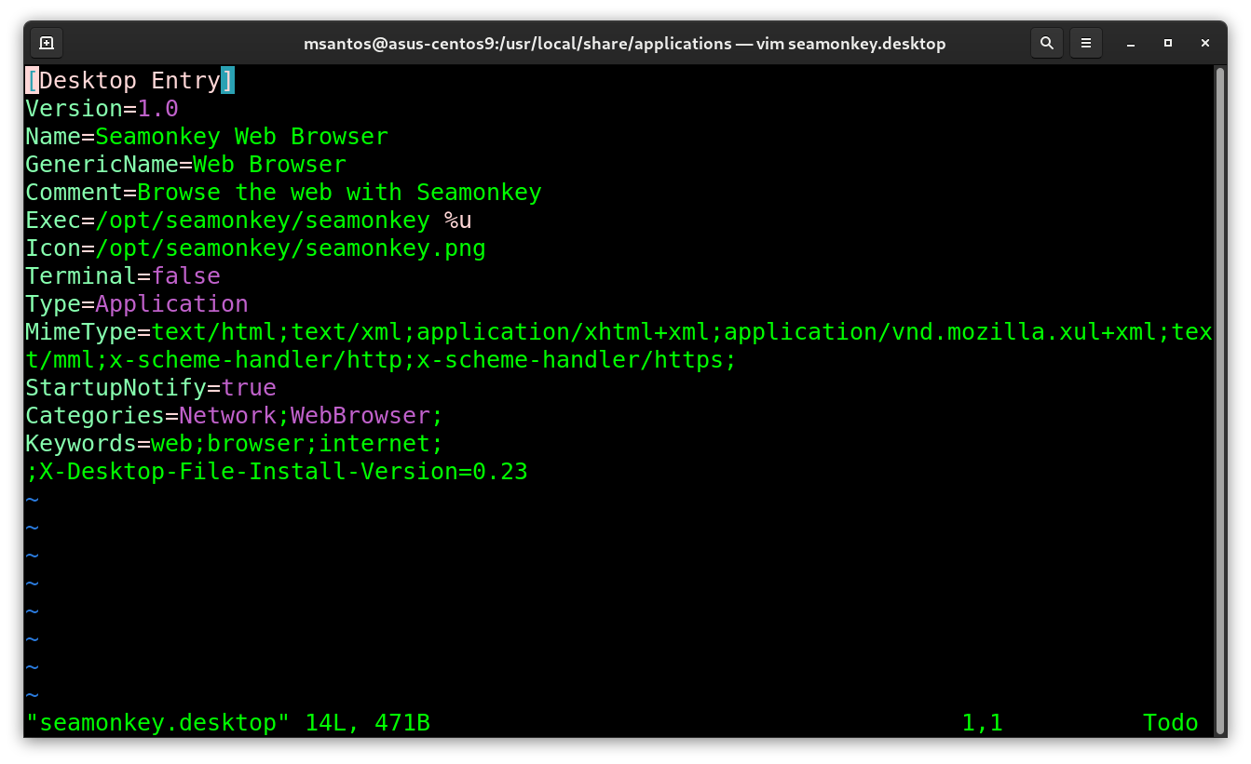Image resolution: width=1251 pixels, height=764 pixels.
Task: Click the X-Desktop-File-Install-Version line
Action: [277, 472]
